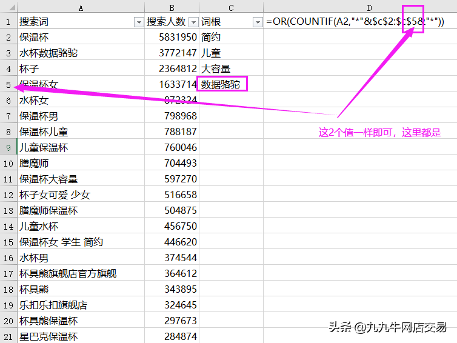Open the 搜索词 filter dropdown
Viewport: 457px width, 343px height.
point(139,22)
